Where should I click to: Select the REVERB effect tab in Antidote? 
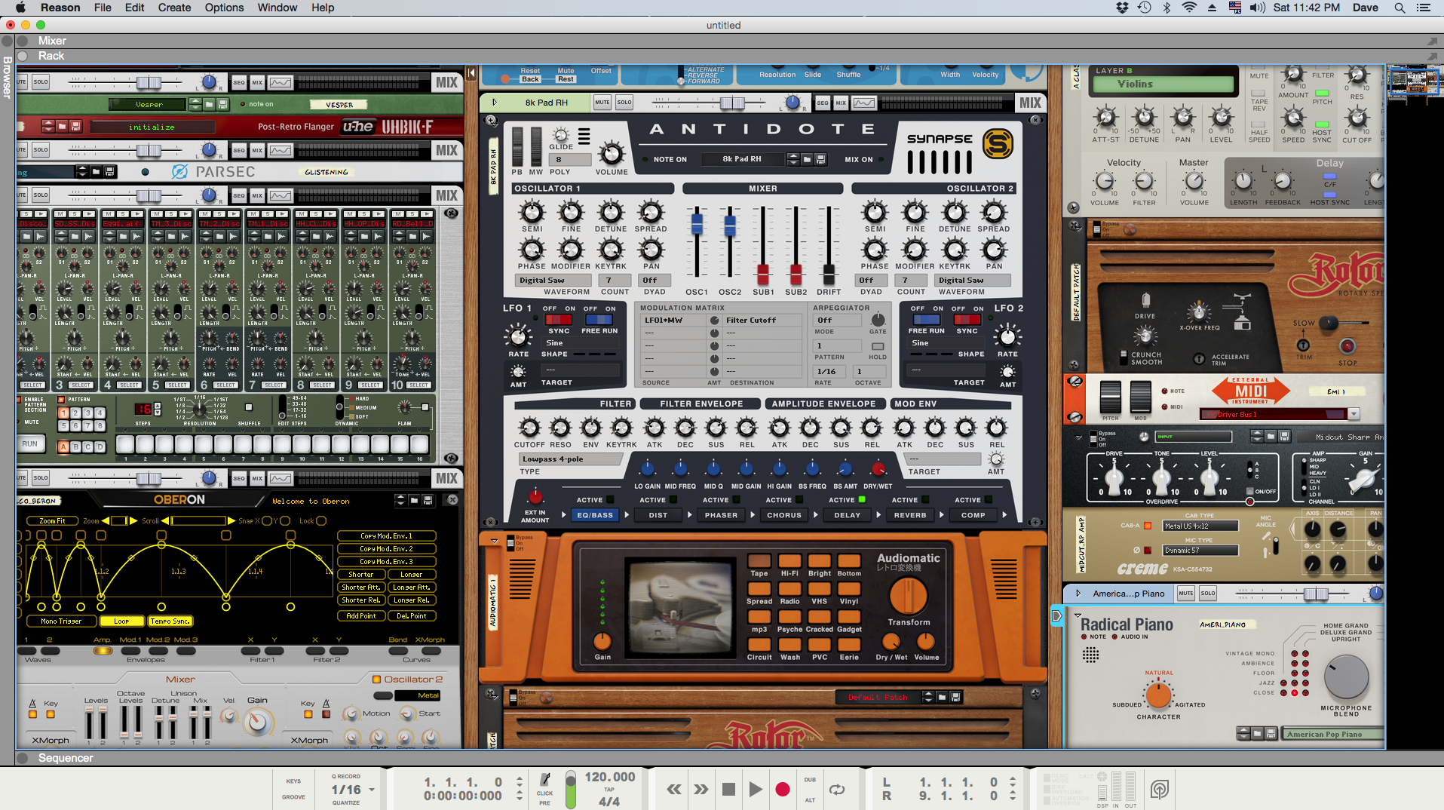909,515
